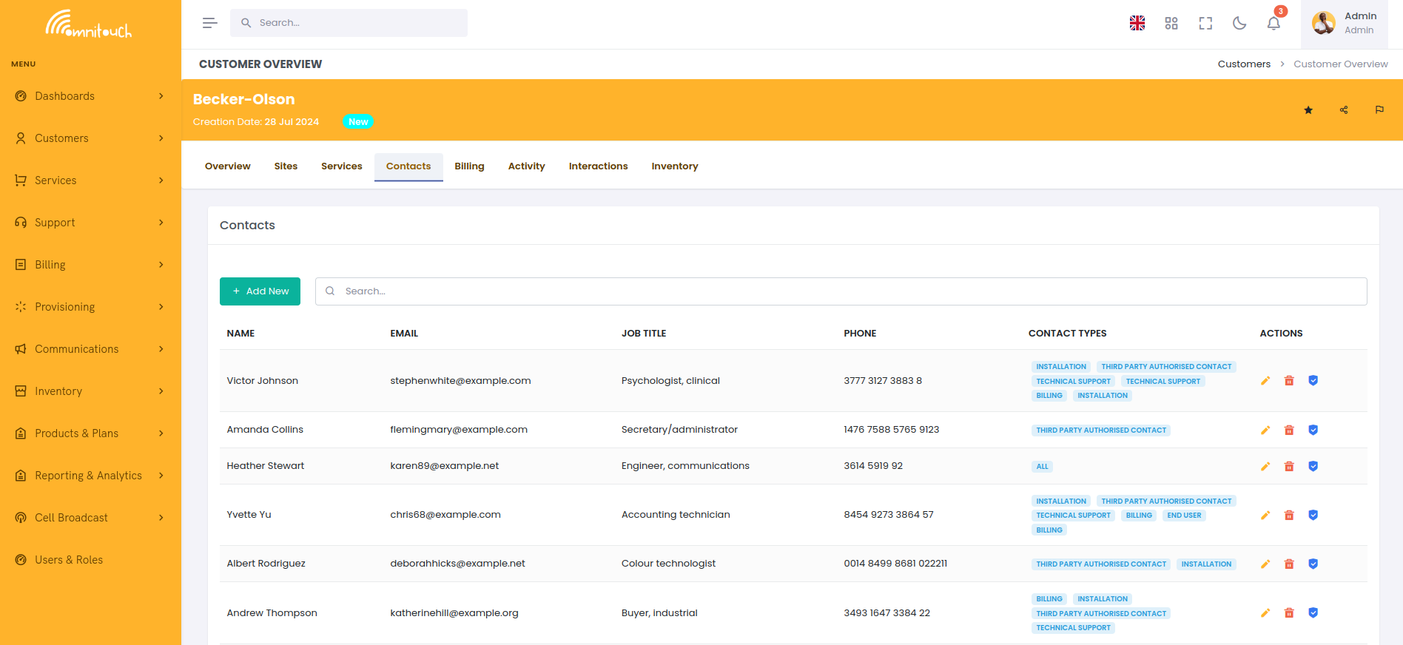
Task: Toggle dark mode with moon icon
Action: tap(1239, 23)
